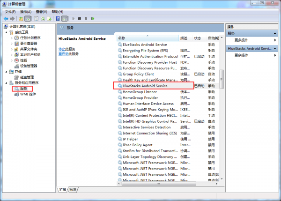Viewport: 281px width, 201px height.
Task: Sort by the 状态 column header
Action: point(199,38)
